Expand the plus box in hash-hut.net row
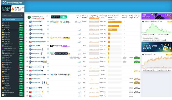172x100 pixels. coord(48,79)
